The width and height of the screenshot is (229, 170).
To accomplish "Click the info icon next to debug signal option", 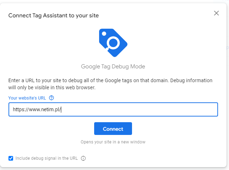I will (83, 158).
